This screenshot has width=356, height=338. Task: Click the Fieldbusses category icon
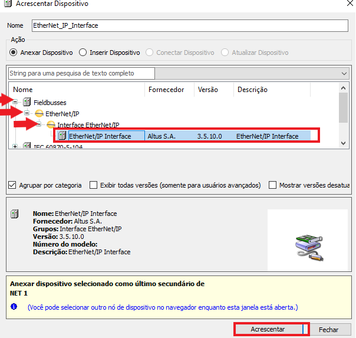click(27, 103)
